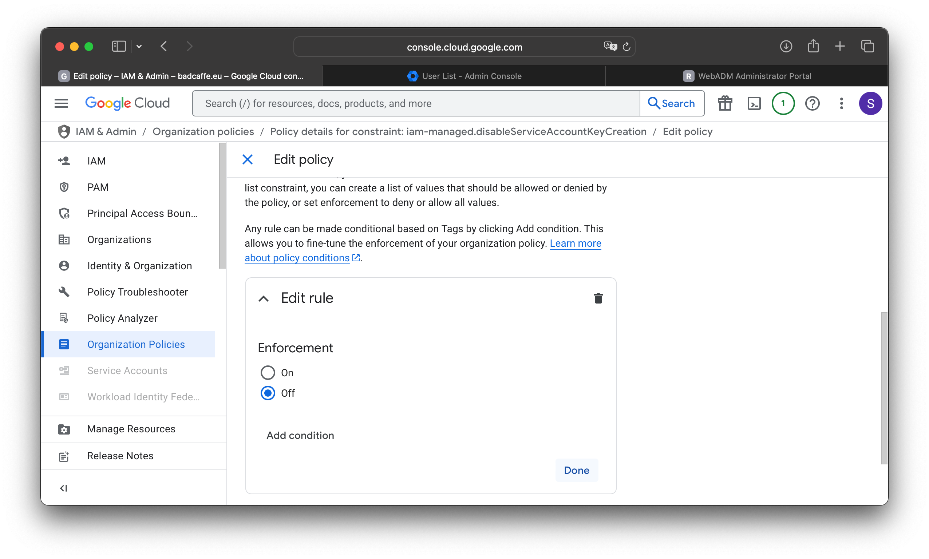This screenshot has width=929, height=559.
Task: Open Service Accounts in sidebar
Action: [x=128, y=370]
